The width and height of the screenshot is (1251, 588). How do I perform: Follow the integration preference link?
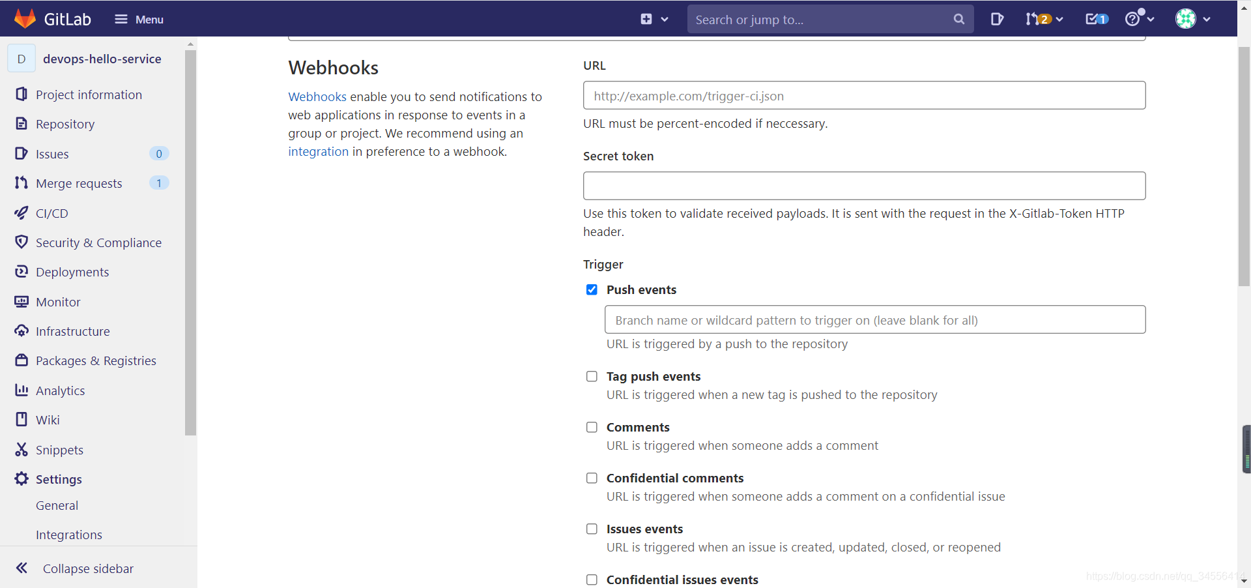click(317, 151)
